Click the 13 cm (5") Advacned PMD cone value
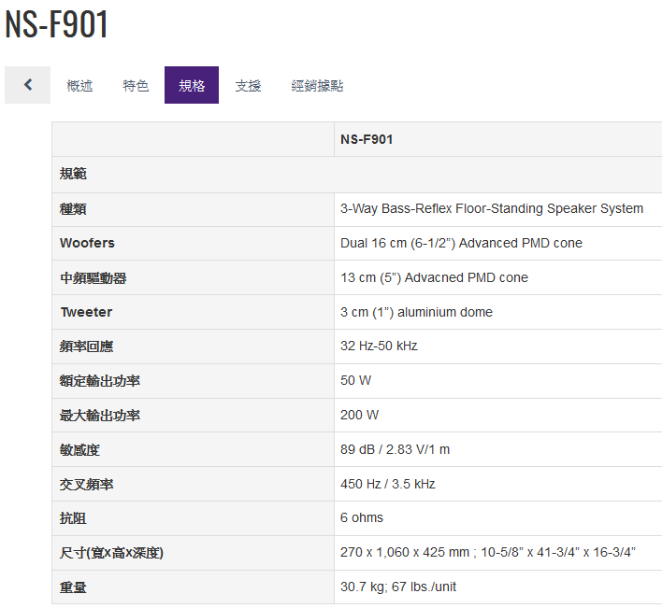Screen dimensions: 662x608 click(x=434, y=278)
